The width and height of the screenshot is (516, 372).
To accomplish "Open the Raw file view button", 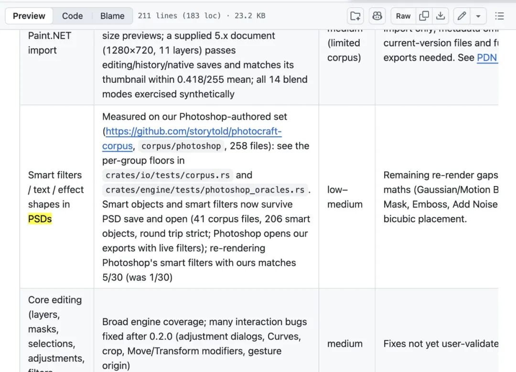I will coord(403,16).
